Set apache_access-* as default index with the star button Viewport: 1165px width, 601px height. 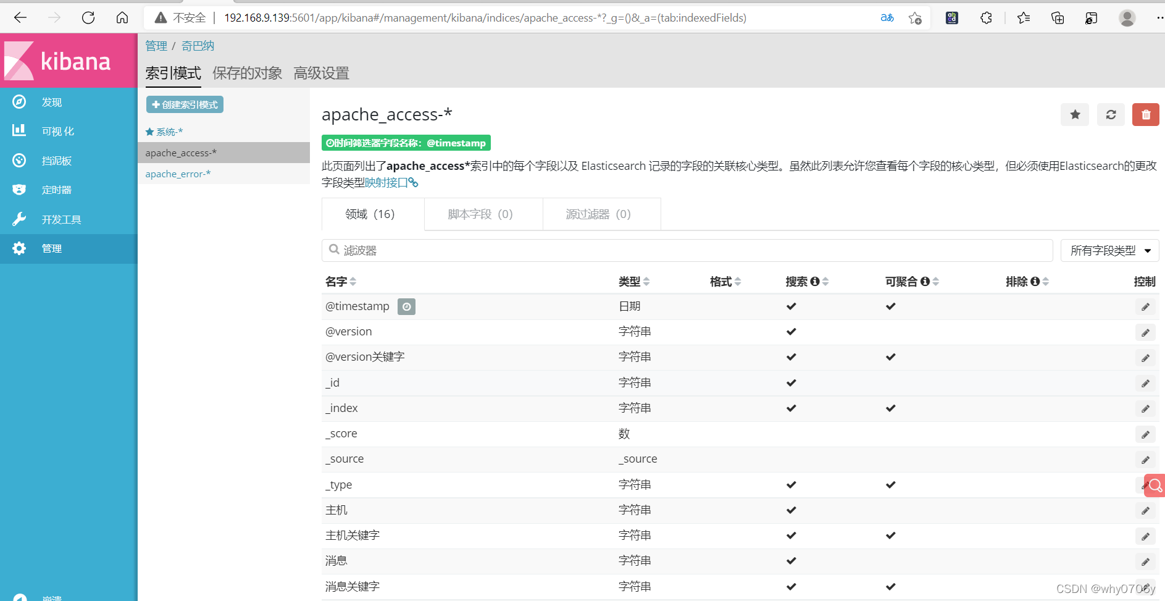(x=1075, y=114)
